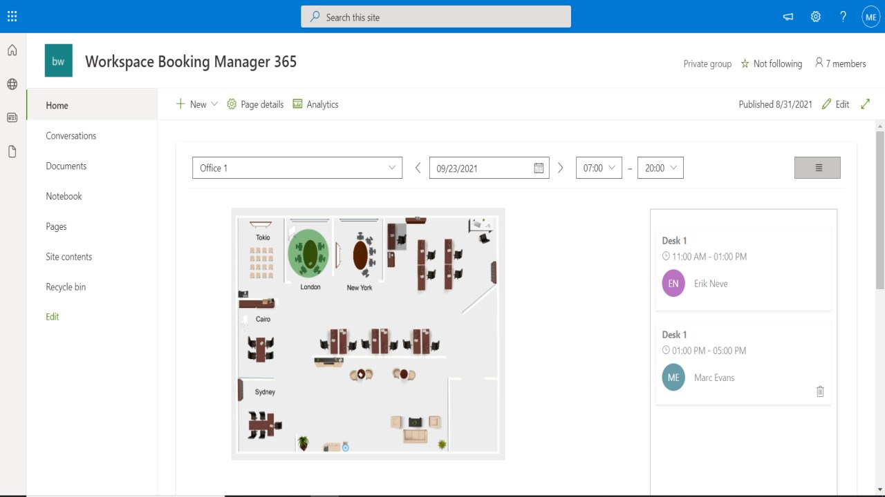Click the bw site logo
This screenshot has width=885, height=497.
point(58,61)
